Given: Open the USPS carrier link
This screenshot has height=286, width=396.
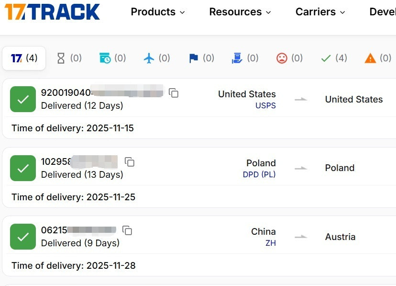Looking at the screenshot, I should (x=265, y=105).
